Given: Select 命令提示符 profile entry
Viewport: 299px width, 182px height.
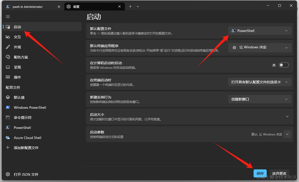Looking at the screenshot, I should pyautogui.click(x=42, y=118).
